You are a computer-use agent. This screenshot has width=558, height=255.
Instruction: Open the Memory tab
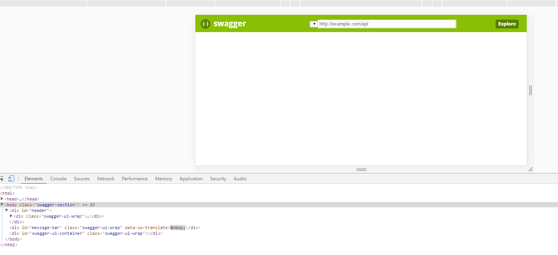pos(163,179)
